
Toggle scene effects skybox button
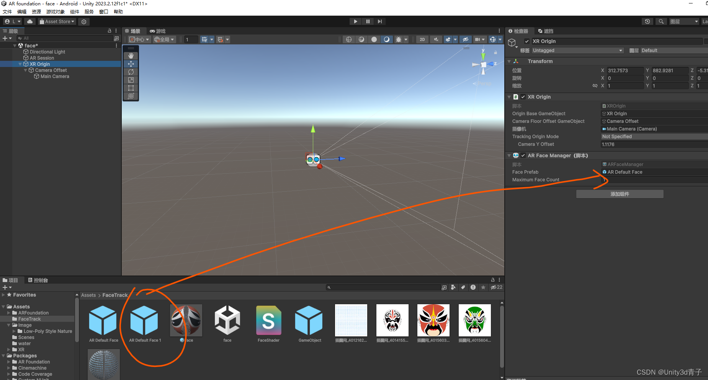448,39
